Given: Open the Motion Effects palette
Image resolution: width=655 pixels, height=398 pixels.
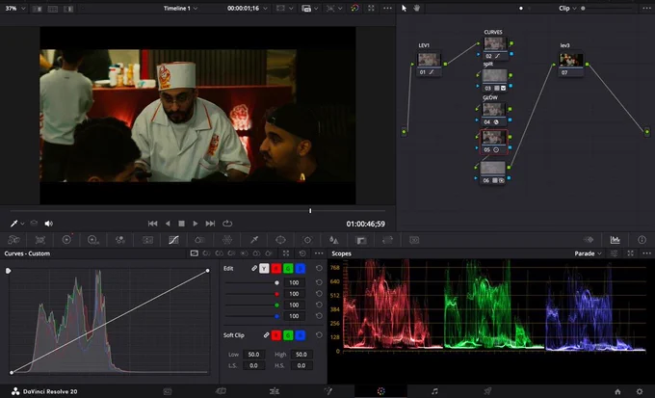Looking at the screenshot, I should (x=147, y=240).
